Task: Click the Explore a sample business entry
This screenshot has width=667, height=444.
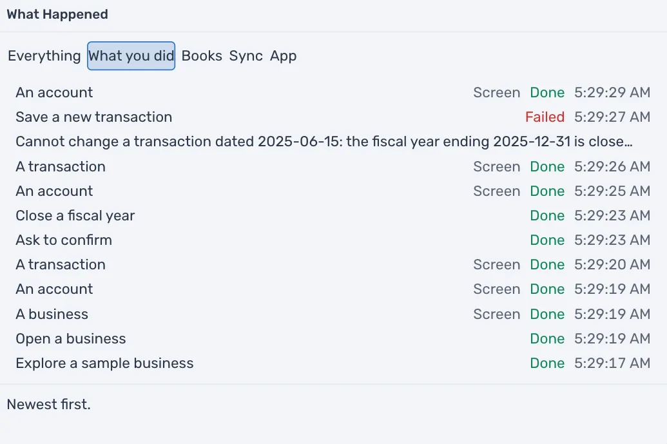Action: click(333, 363)
